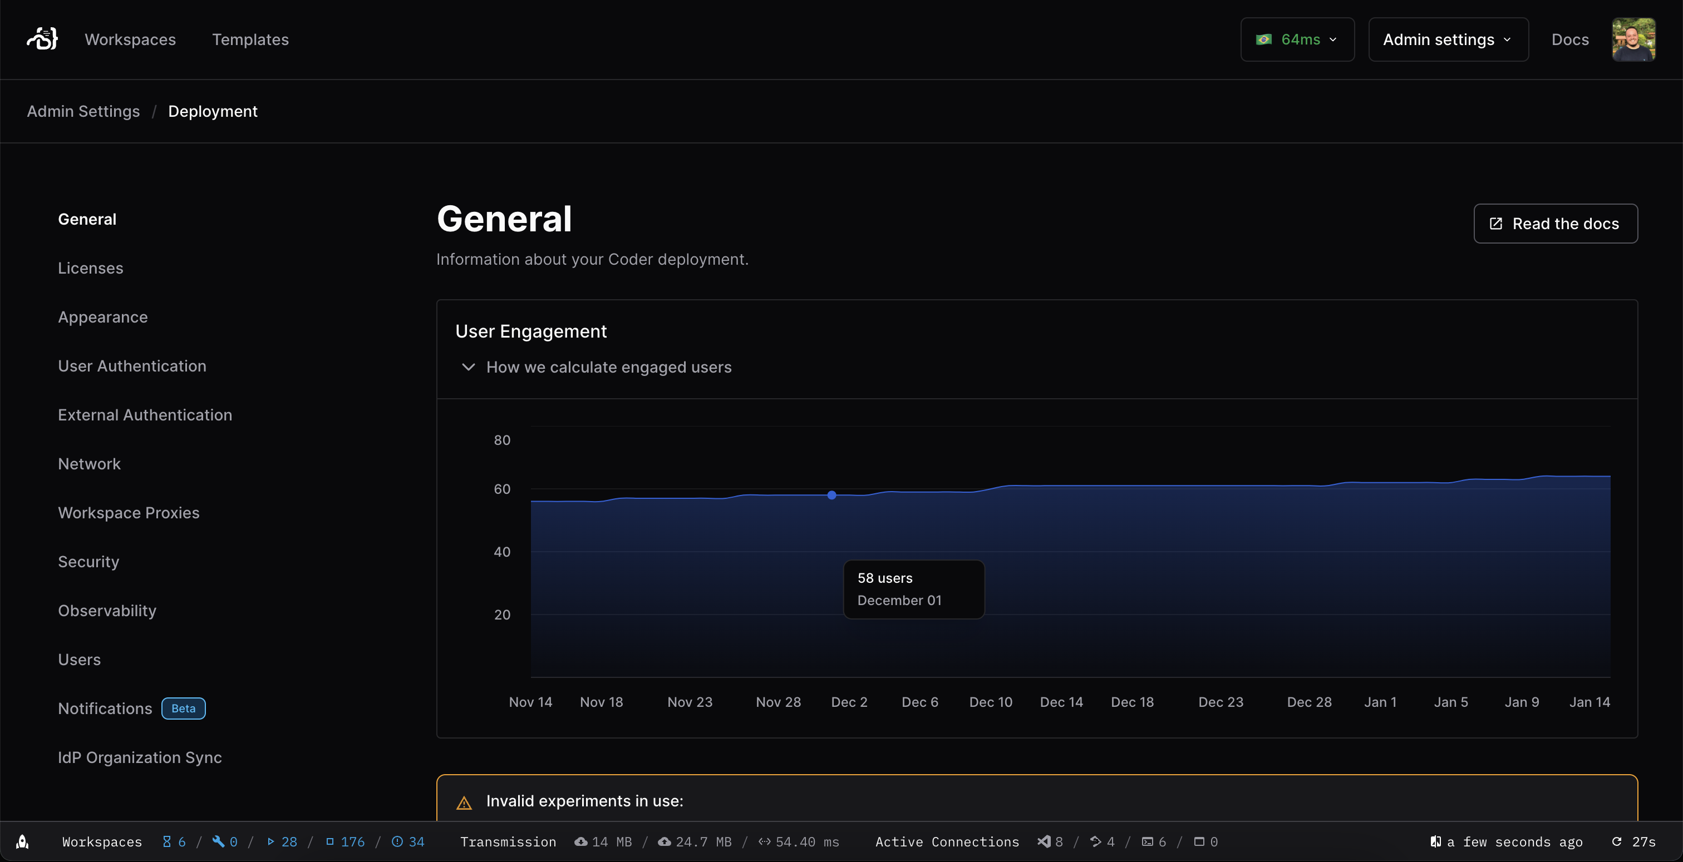Click the Brazil flag proxy icon

pyautogui.click(x=1263, y=39)
